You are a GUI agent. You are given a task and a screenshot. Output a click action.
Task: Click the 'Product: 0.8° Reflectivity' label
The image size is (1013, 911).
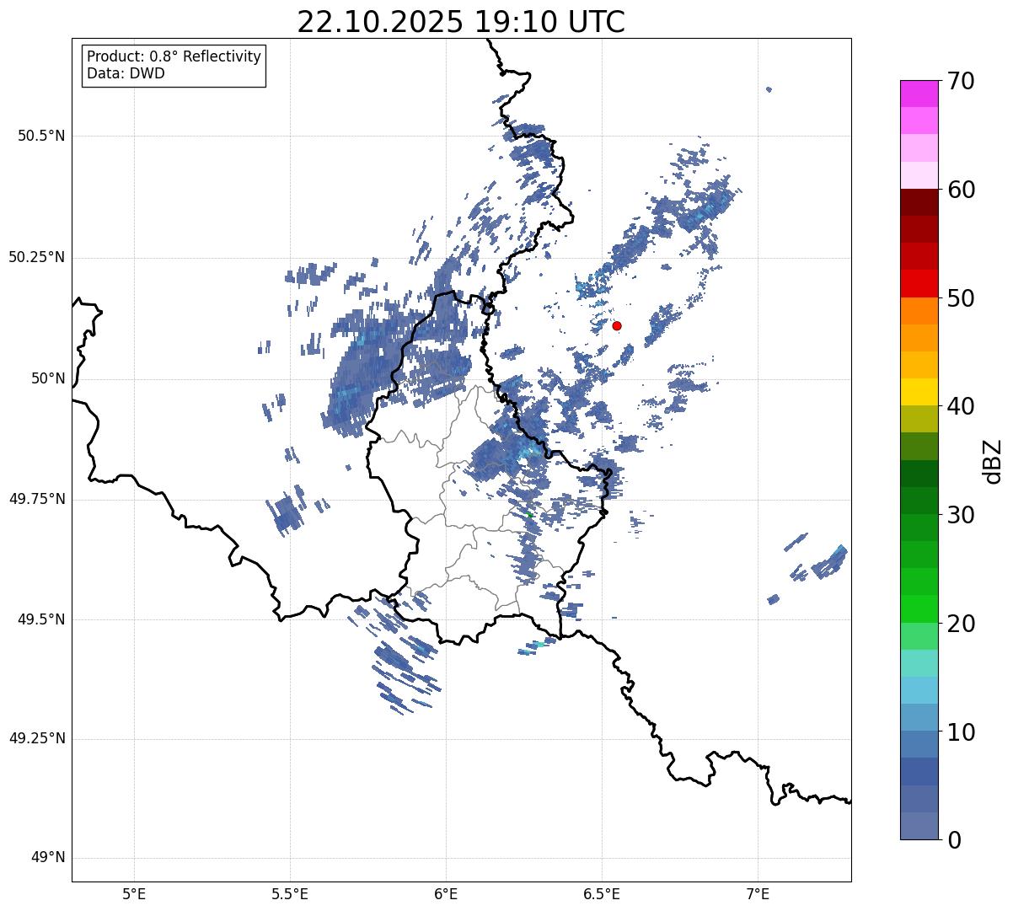click(174, 56)
